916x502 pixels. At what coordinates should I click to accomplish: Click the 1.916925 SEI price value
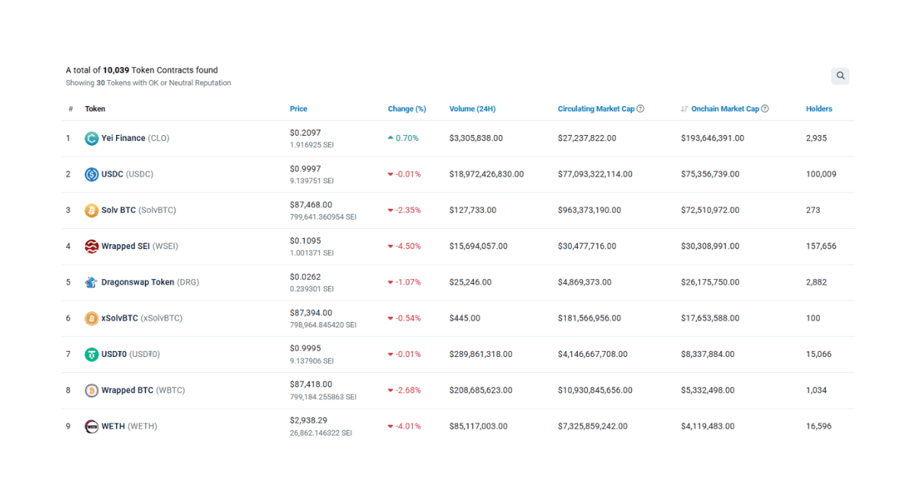pyautogui.click(x=311, y=145)
